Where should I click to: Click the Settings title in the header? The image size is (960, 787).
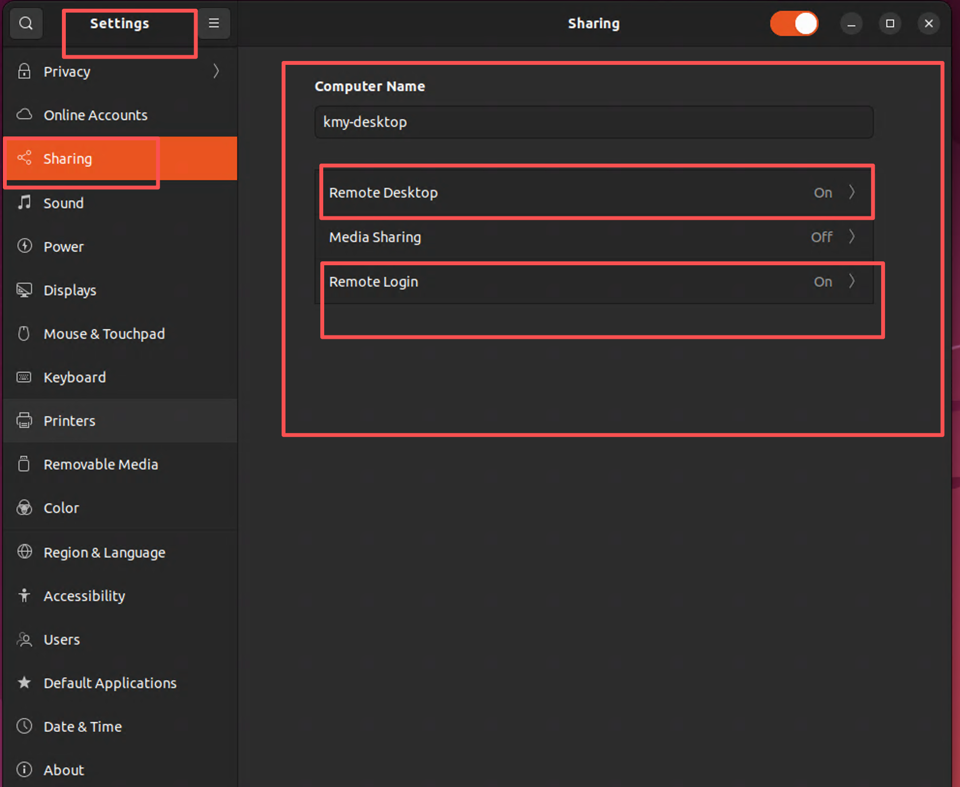point(120,23)
